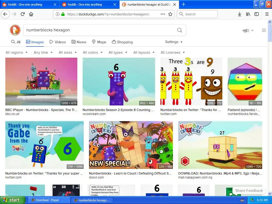Open the Thank you Gabe thumbnail

tap(44, 145)
